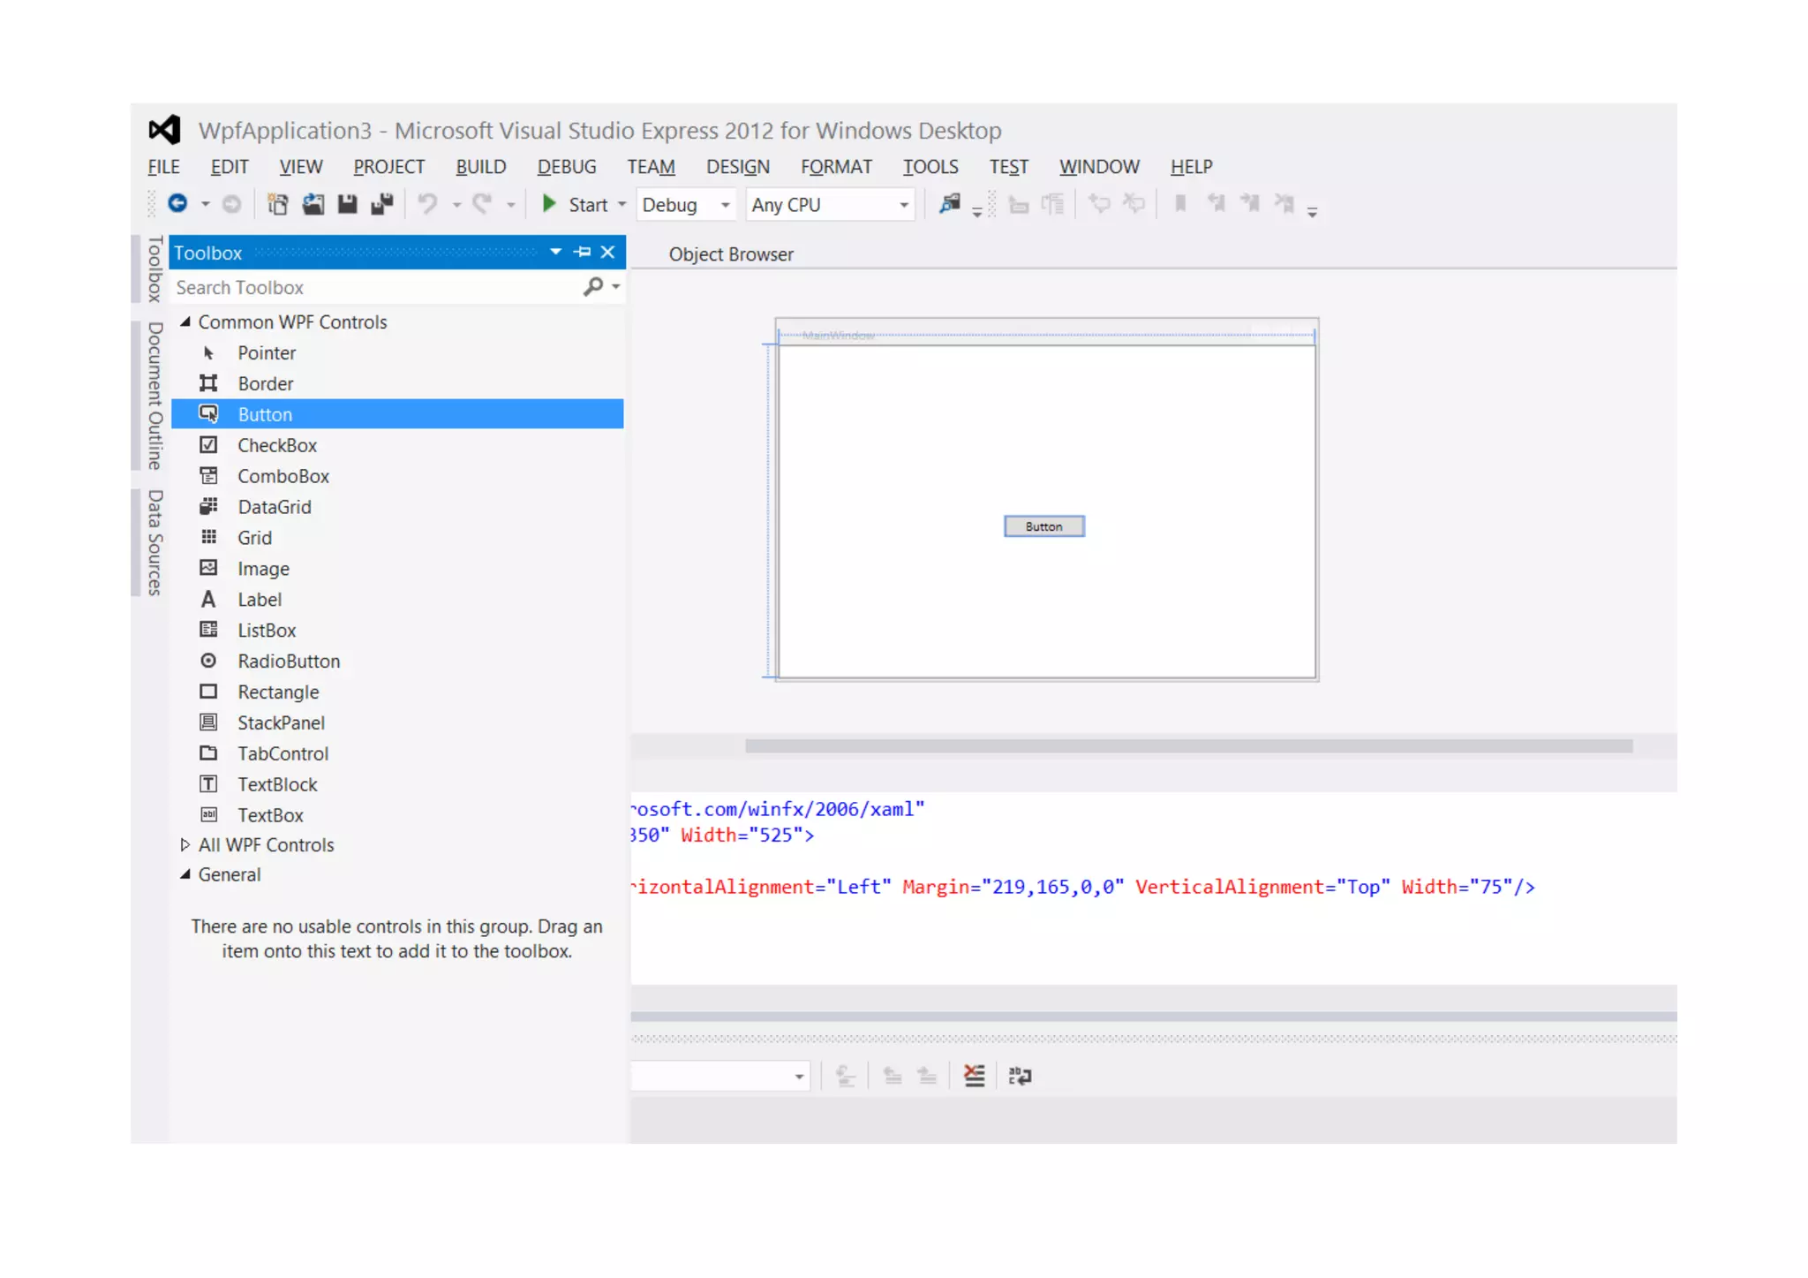The image size is (1808, 1278).
Task: Select the Label control in Toolbox
Action: coord(396,600)
